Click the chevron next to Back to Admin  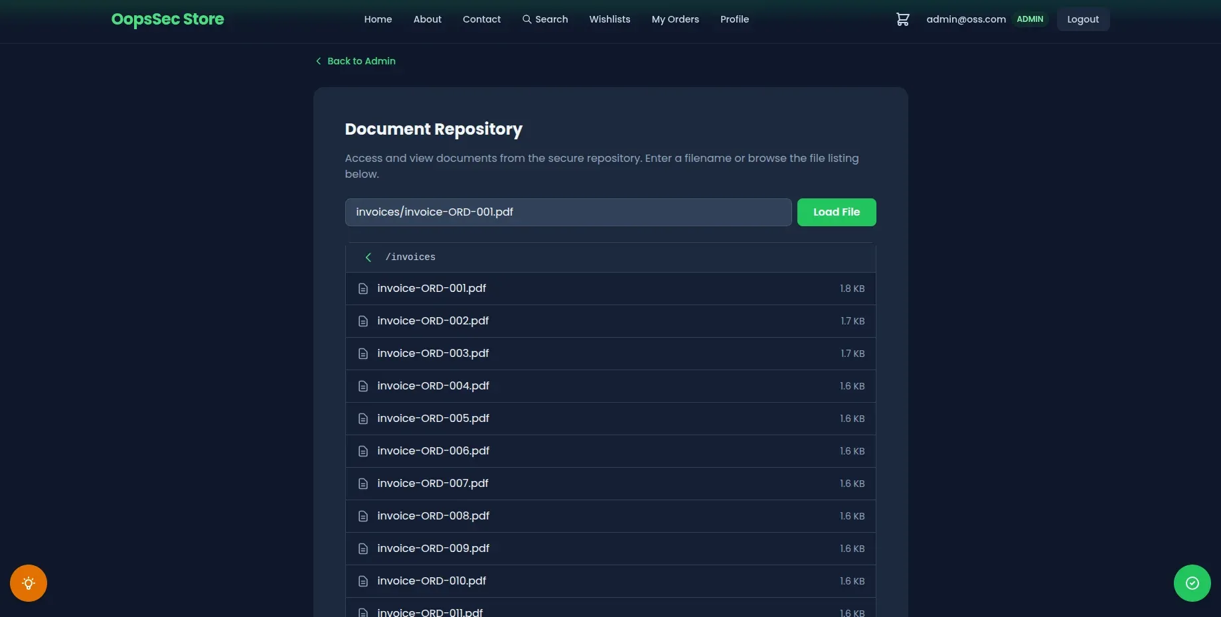(318, 60)
